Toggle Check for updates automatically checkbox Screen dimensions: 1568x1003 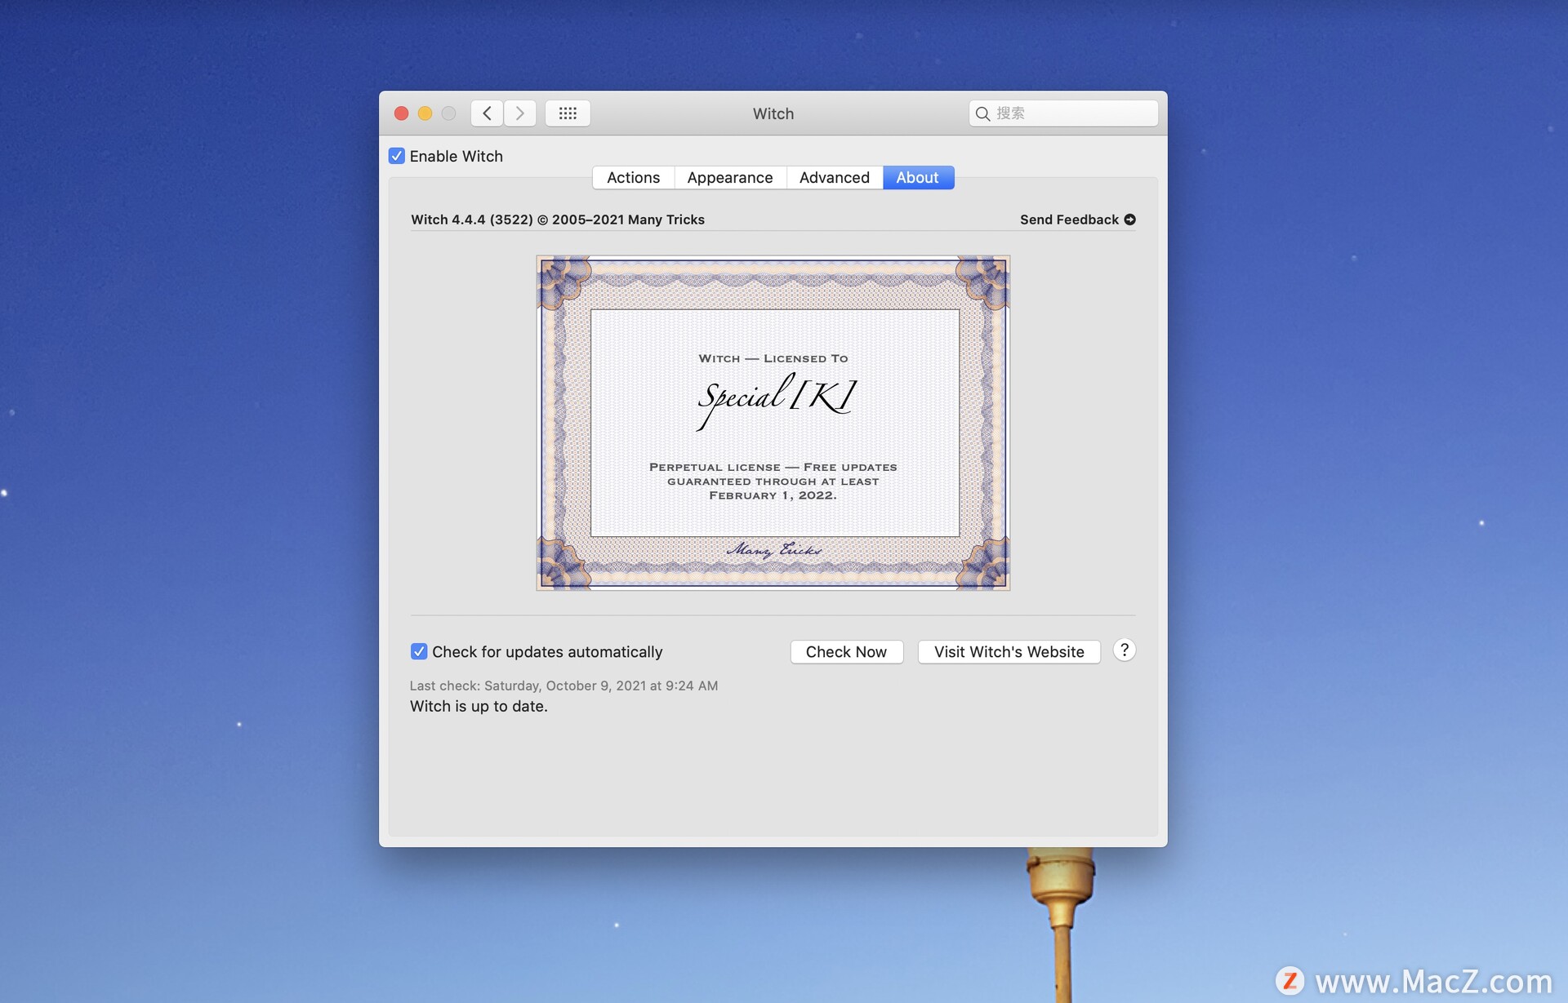[x=419, y=651]
